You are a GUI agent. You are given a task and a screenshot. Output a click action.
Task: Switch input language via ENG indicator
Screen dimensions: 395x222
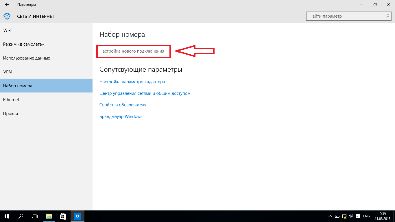[x=366, y=216]
